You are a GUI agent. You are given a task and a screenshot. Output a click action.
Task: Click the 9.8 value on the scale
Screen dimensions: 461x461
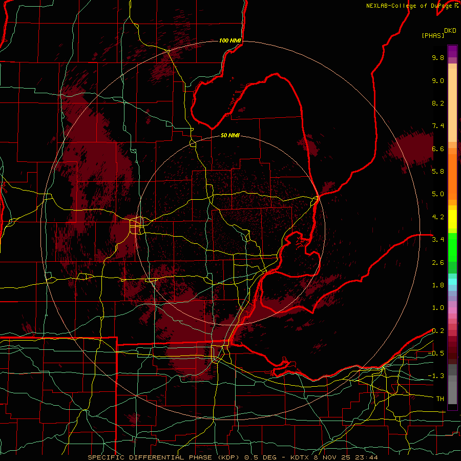(438, 57)
